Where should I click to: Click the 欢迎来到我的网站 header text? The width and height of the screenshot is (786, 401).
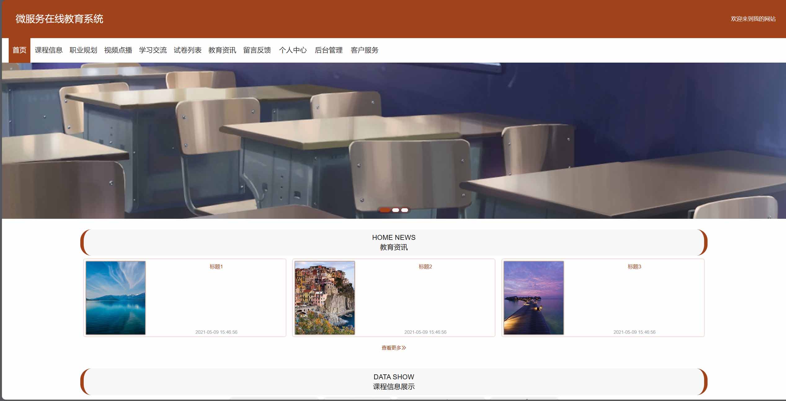click(x=753, y=19)
